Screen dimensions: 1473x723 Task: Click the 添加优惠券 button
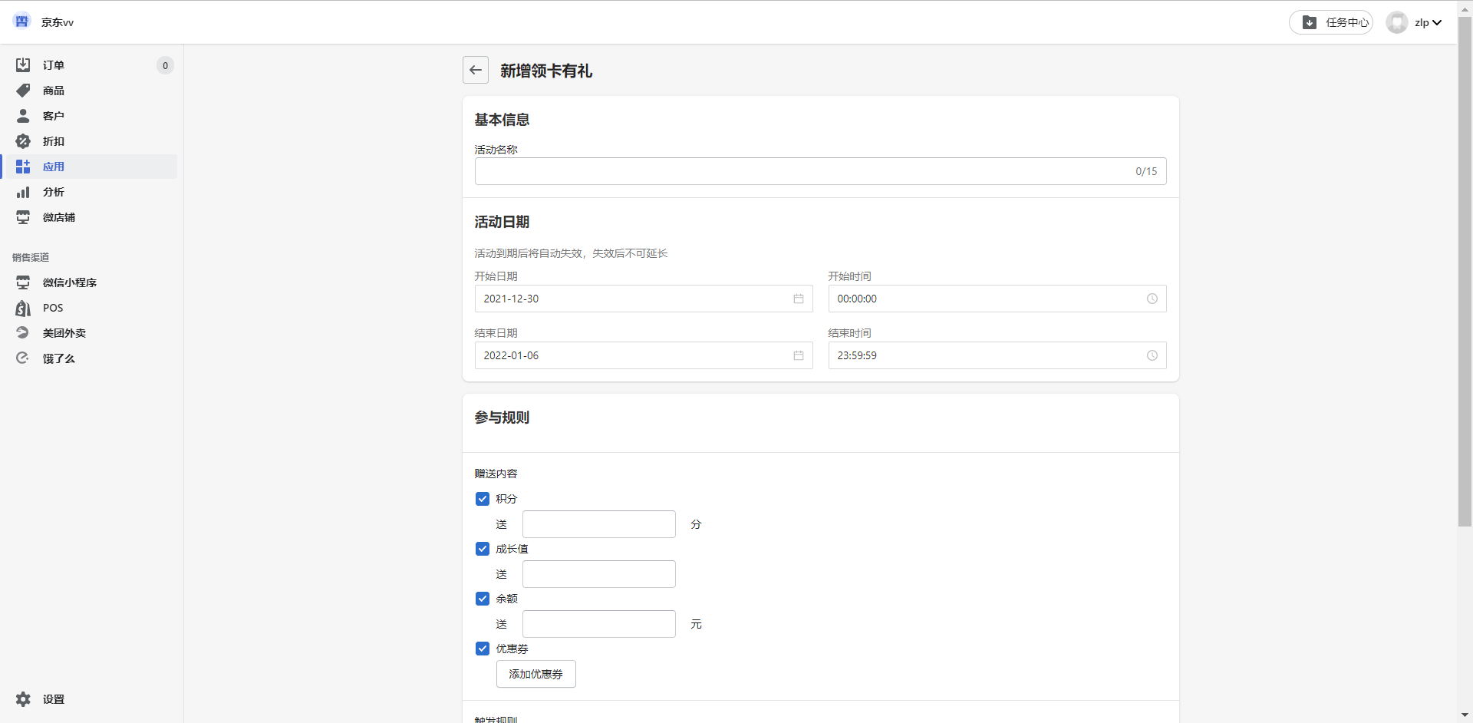535,674
